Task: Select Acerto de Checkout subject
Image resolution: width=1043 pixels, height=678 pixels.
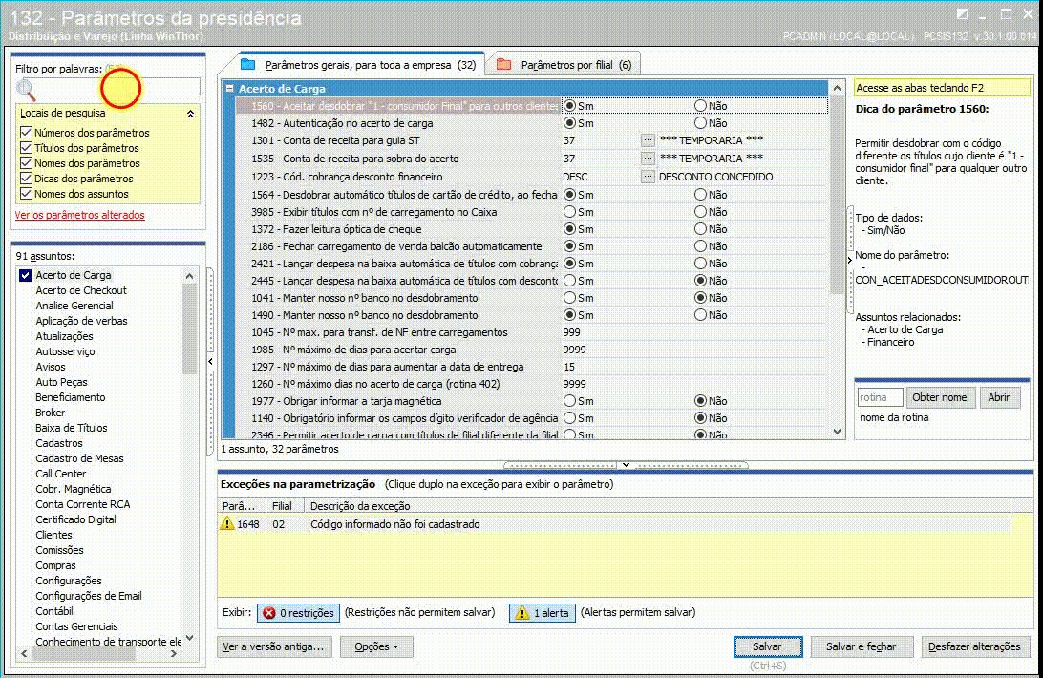Action: click(x=81, y=290)
